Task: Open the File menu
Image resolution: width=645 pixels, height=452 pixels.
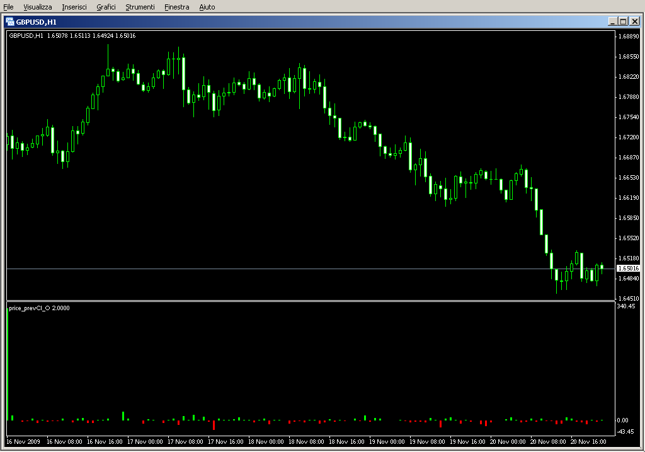Action: click(8, 7)
